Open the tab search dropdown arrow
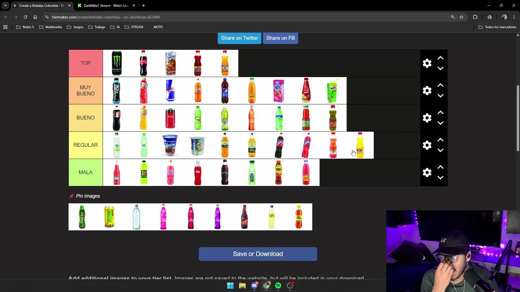This screenshot has width=520, height=292. [x=5, y=6]
